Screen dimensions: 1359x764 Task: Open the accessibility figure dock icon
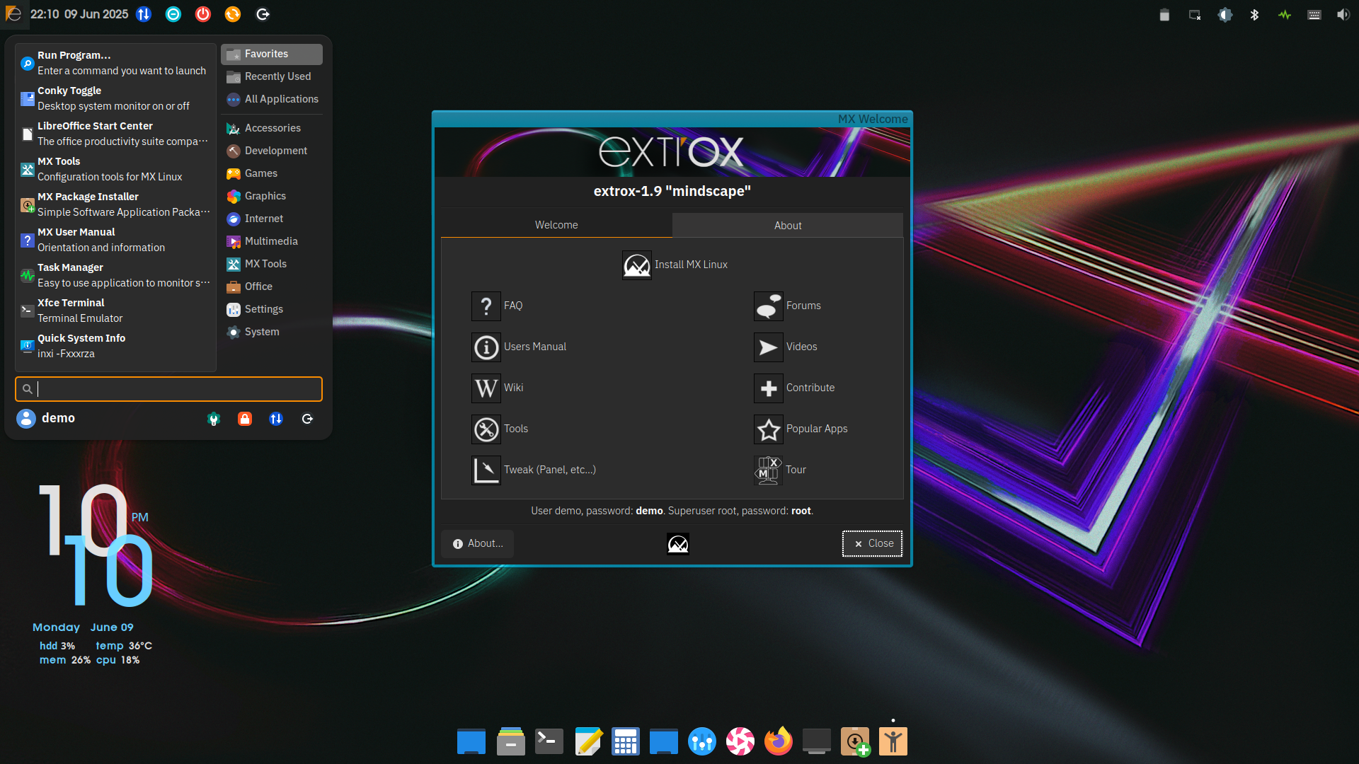pyautogui.click(x=893, y=741)
